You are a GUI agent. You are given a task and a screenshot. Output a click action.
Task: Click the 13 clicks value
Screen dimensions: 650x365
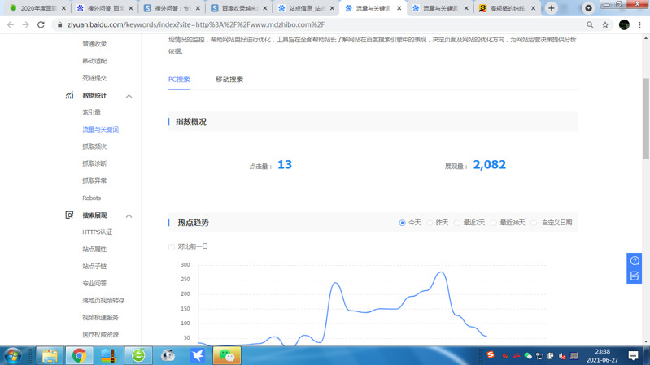(285, 165)
